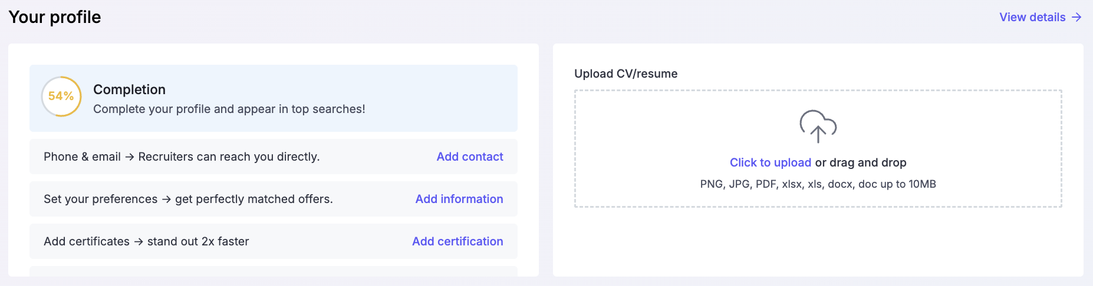This screenshot has height=286, width=1093.
Task: Choose 'Click to upload' for the CV
Action: [x=770, y=162]
